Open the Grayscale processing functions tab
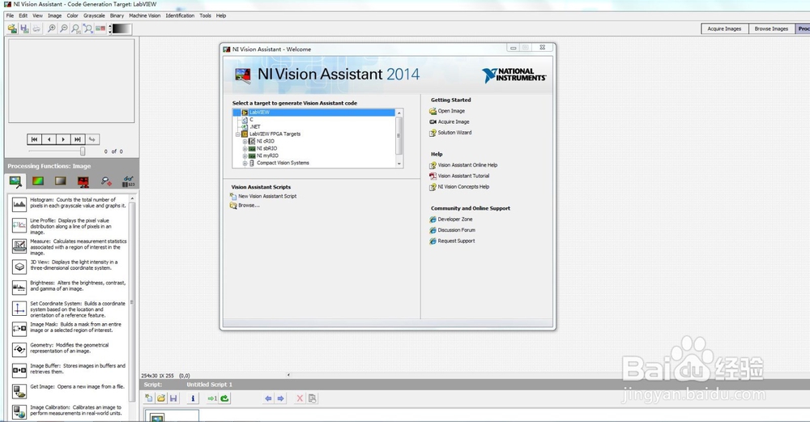The image size is (810, 422). 61,181
